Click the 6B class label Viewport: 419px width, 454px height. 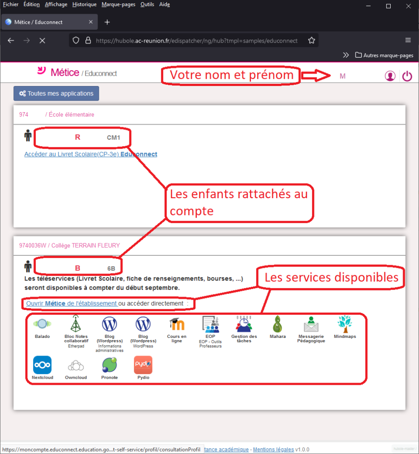(111, 268)
